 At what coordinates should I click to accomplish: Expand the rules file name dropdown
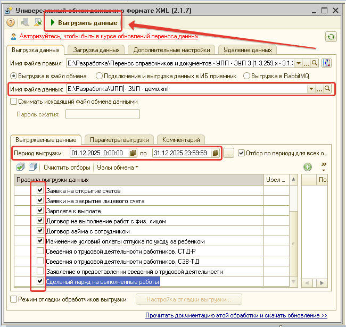(x=299, y=63)
